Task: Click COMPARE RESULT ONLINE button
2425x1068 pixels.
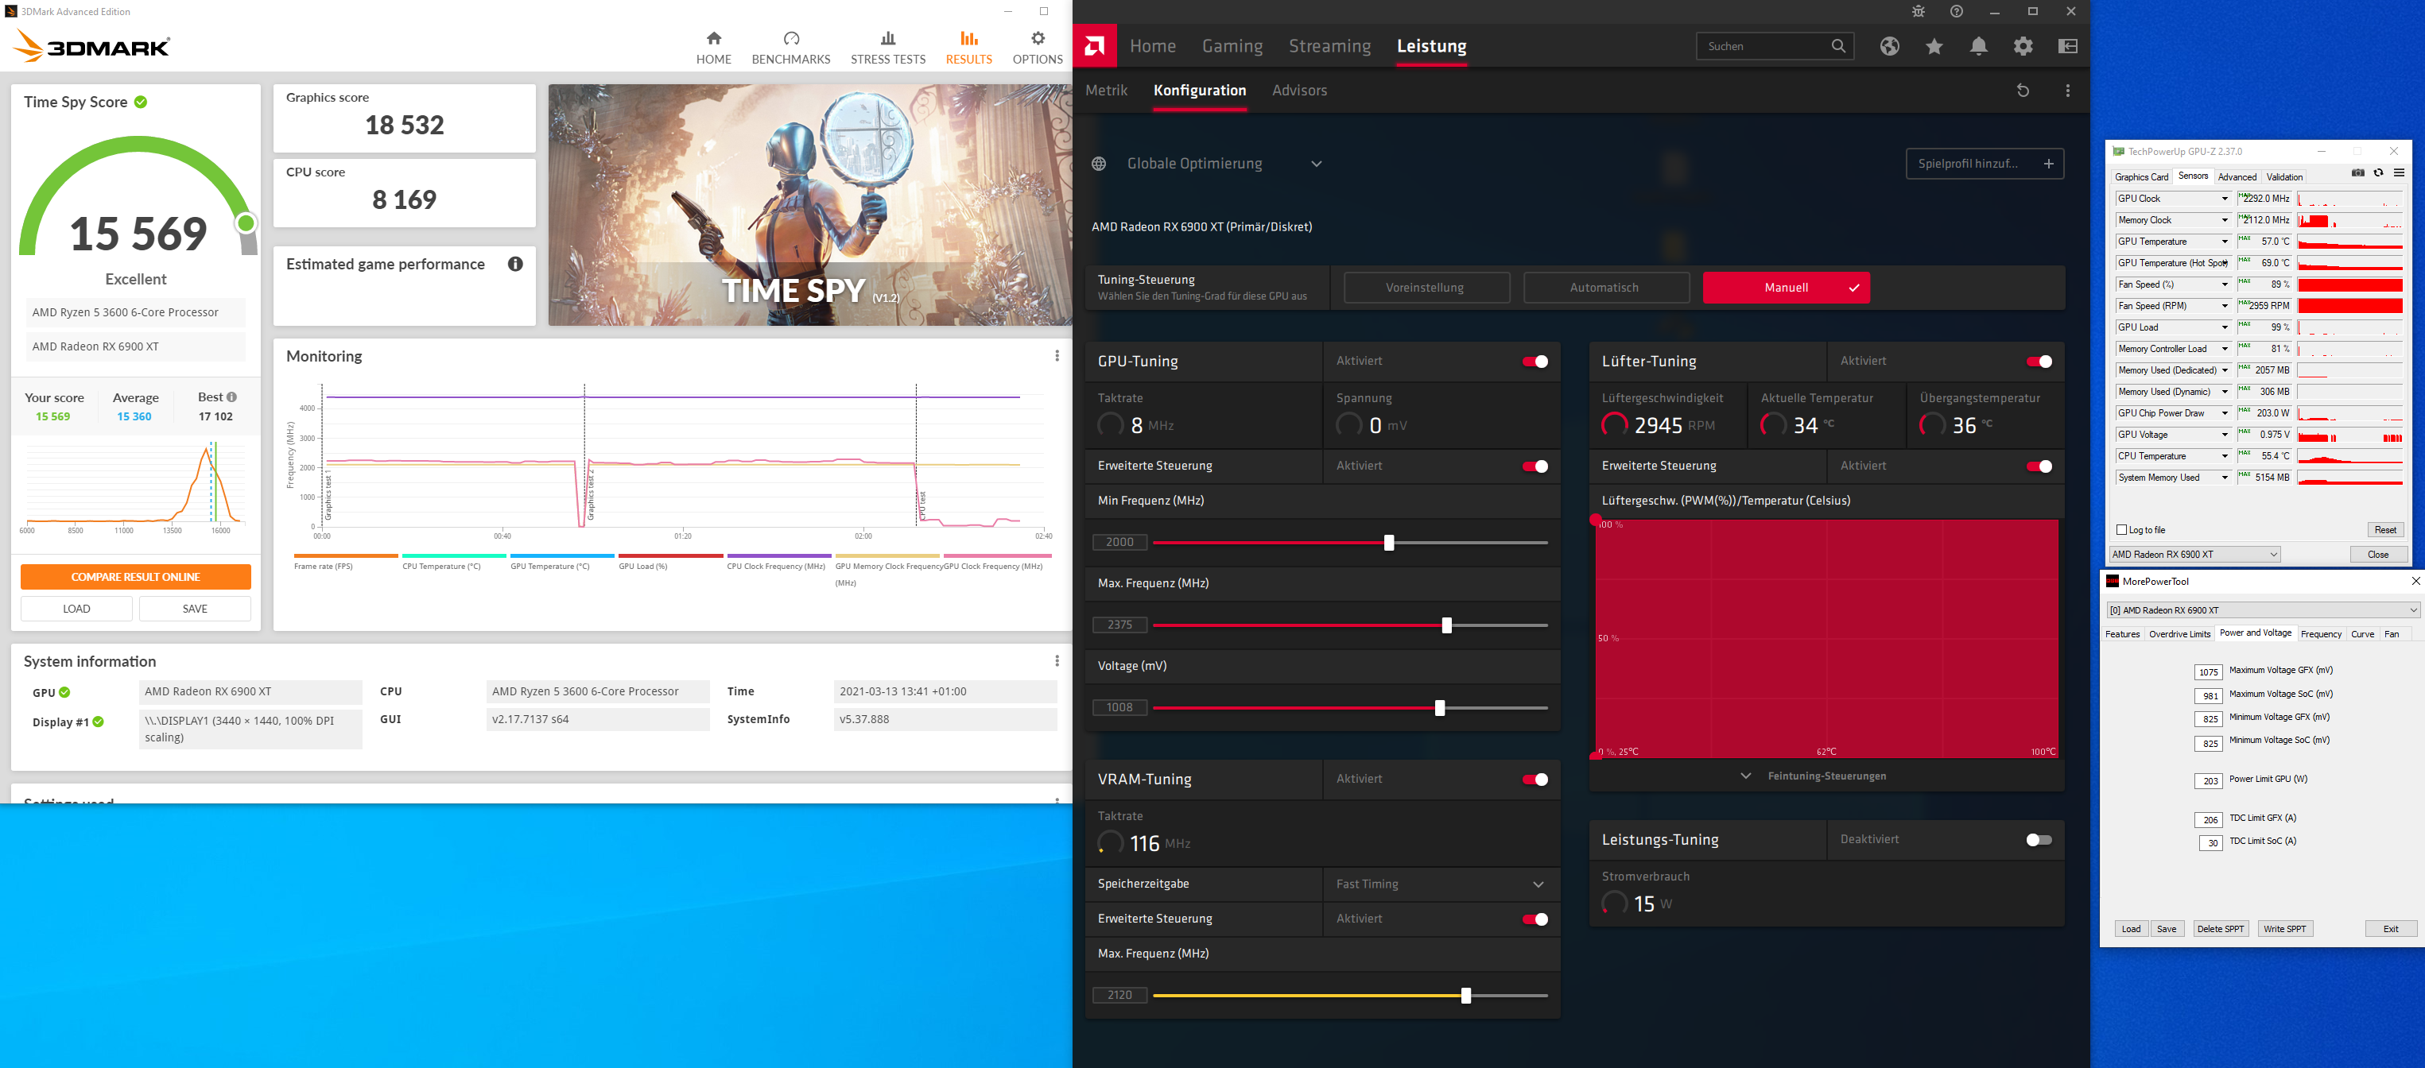Action: [x=135, y=577]
